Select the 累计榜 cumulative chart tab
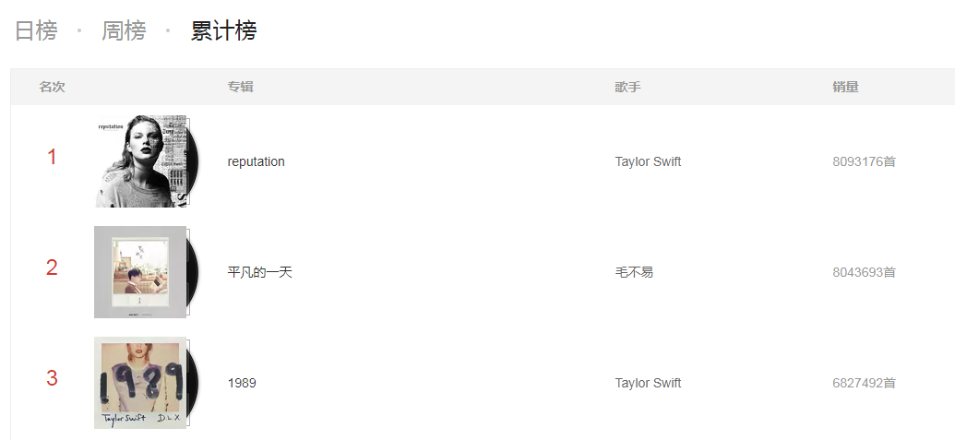This screenshot has height=440, width=955. (223, 30)
